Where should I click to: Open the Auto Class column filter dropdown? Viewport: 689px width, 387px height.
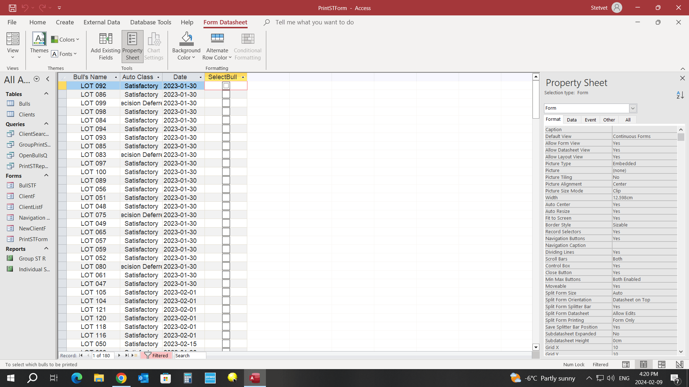click(x=158, y=77)
